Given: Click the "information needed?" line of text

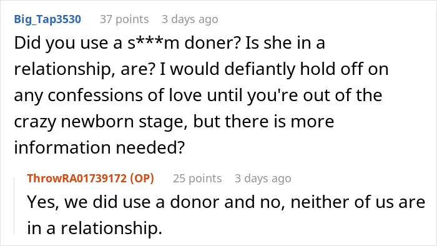Looking at the screenshot, I should [x=99, y=147].
